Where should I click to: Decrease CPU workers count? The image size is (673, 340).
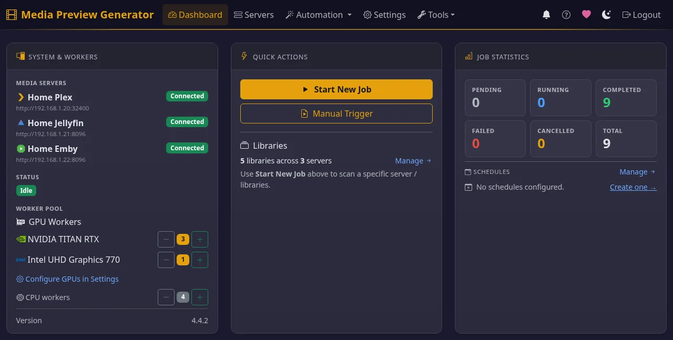click(x=166, y=297)
